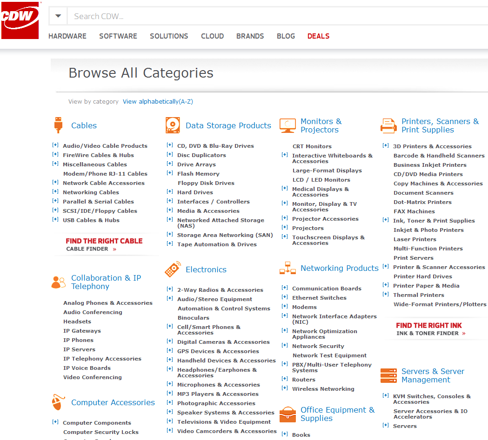
Task: Open the Ink & Toner Finder link
Action: coord(431,333)
